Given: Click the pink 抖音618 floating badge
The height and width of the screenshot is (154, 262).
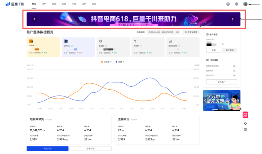Looking at the screenshot, I should pos(245,115).
